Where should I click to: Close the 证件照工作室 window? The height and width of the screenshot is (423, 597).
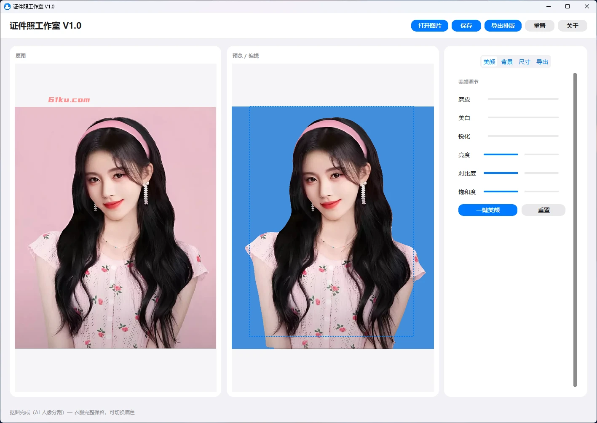(x=587, y=6)
